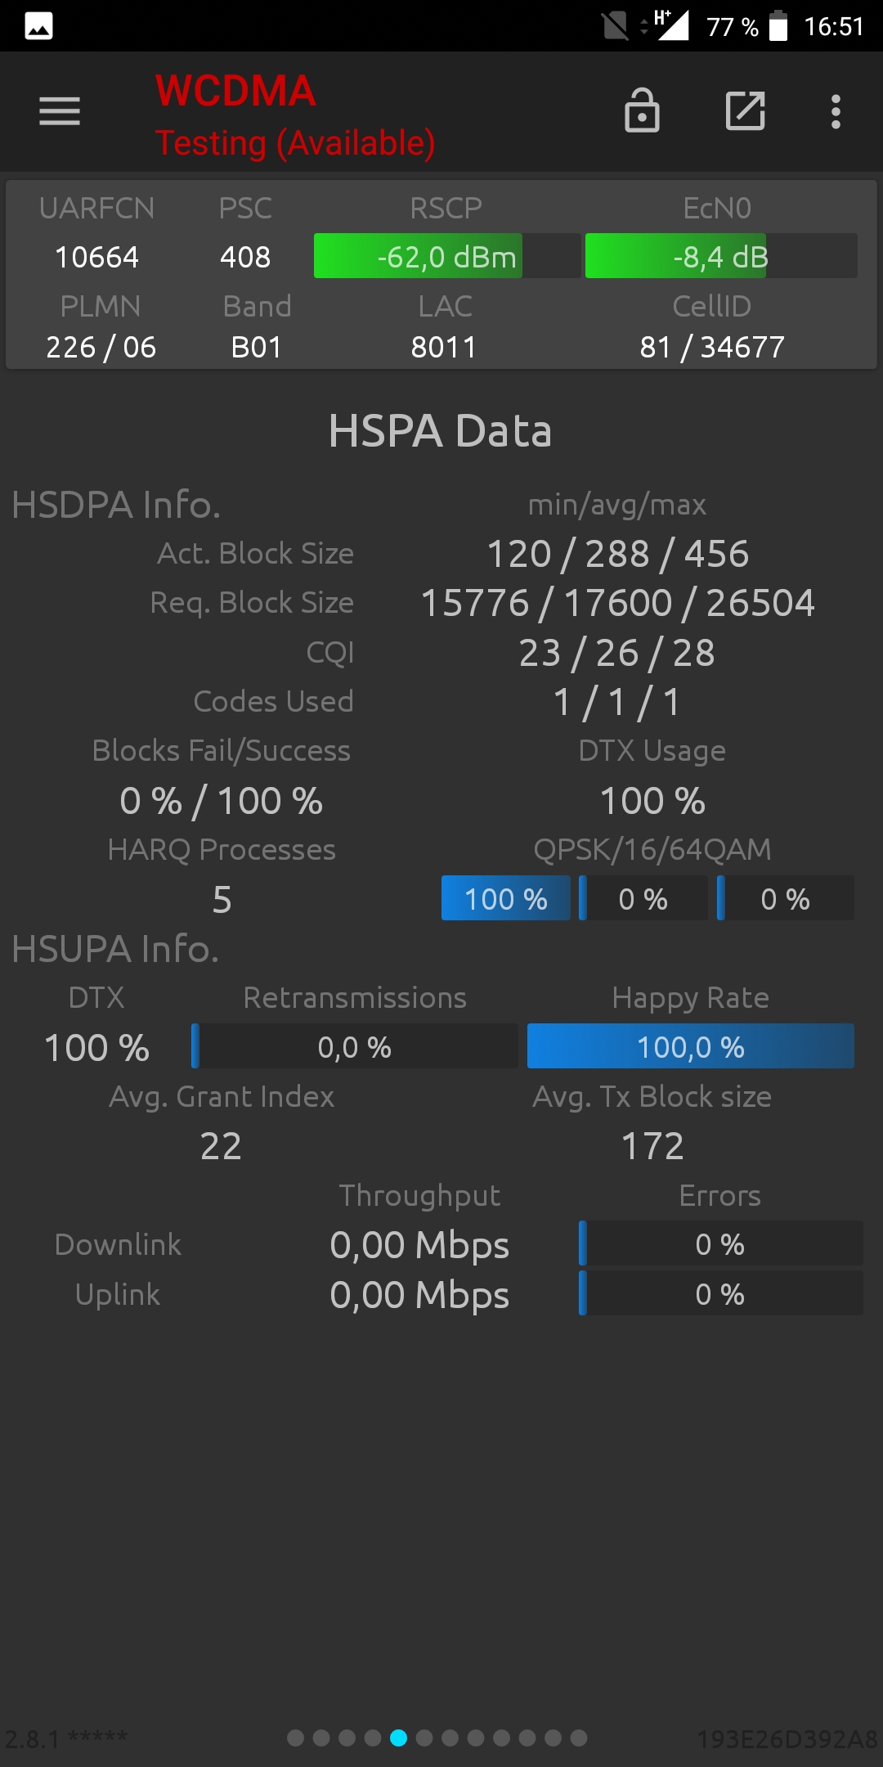Tap the unlocked padlock icon
Screen dimensions: 883x1767
(642, 110)
